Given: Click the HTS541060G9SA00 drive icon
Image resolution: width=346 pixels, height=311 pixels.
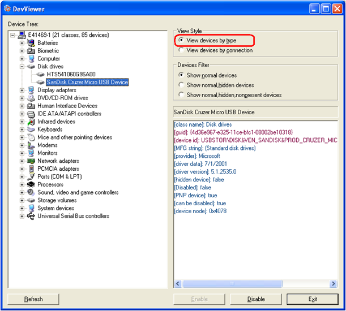Looking at the screenshot, I should (x=40, y=74).
